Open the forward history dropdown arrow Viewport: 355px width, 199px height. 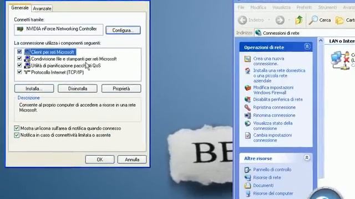tap(289, 20)
